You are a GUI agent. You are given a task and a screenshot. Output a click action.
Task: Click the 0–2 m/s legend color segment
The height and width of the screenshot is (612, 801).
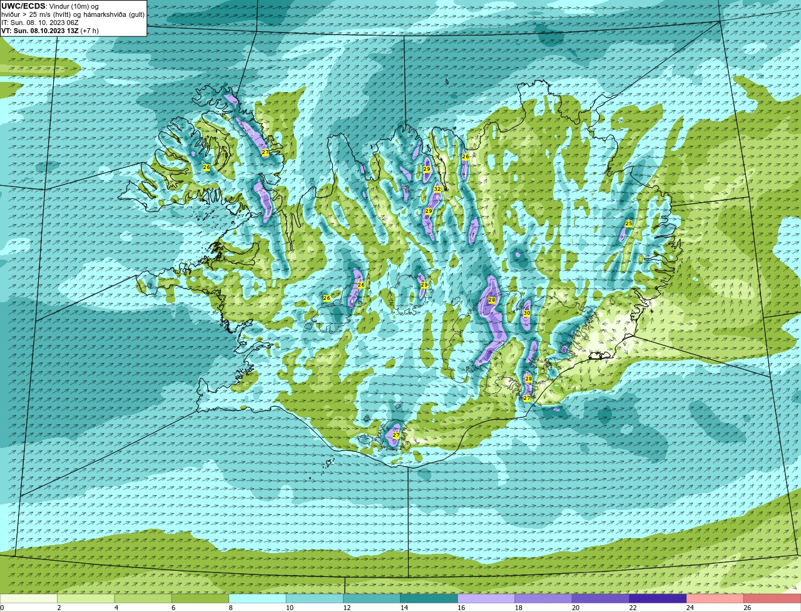[29, 598]
